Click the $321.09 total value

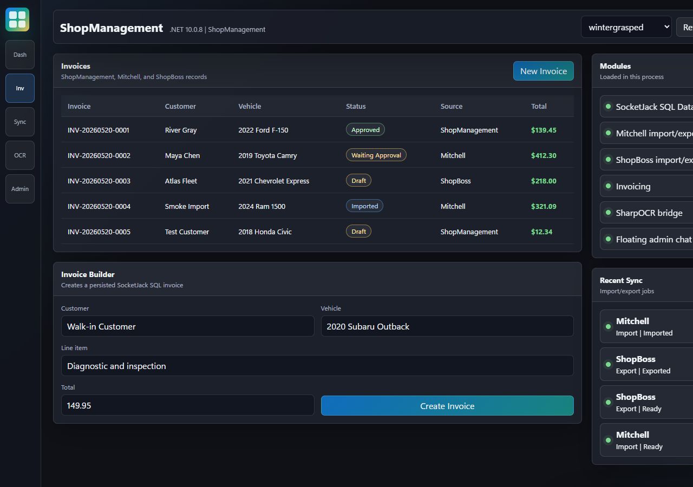(x=544, y=206)
